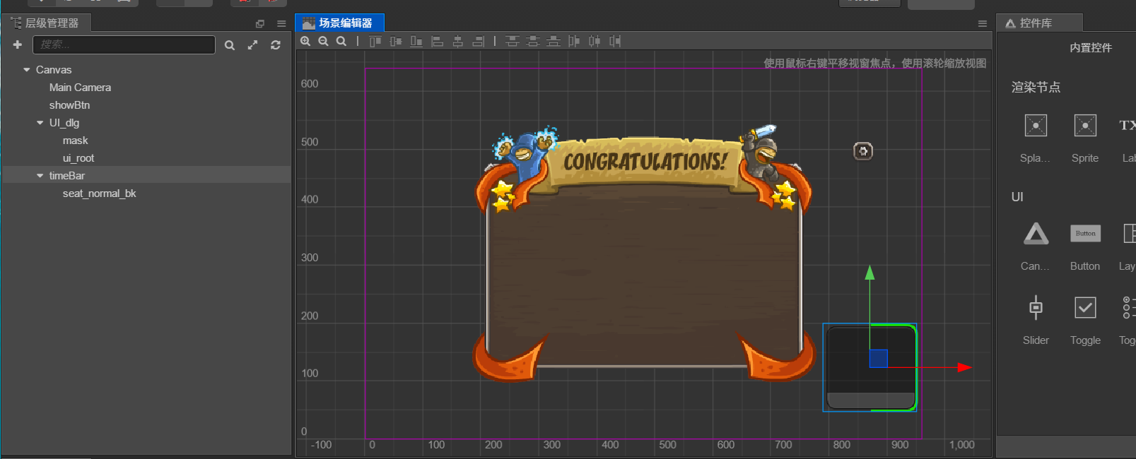The height and width of the screenshot is (459, 1136).
Task: Select the ui_root node
Action: [x=78, y=158]
